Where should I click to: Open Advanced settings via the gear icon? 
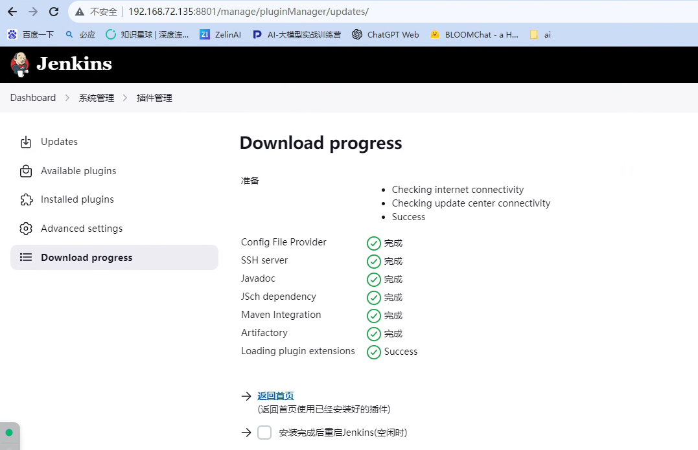(26, 228)
